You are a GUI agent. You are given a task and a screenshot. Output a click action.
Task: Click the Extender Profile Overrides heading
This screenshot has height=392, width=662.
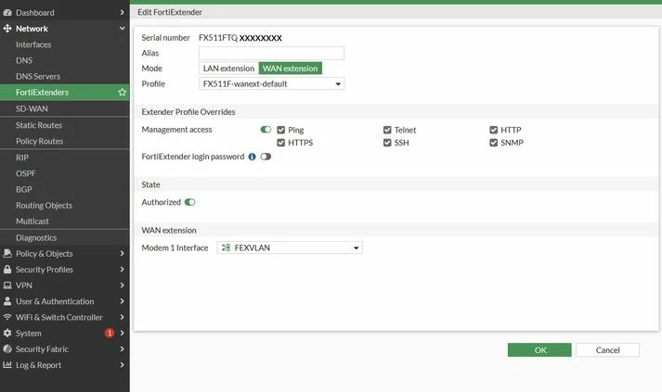188,112
